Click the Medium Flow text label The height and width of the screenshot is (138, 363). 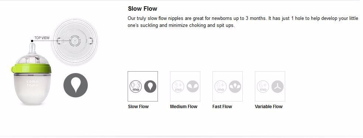(184, 107)
